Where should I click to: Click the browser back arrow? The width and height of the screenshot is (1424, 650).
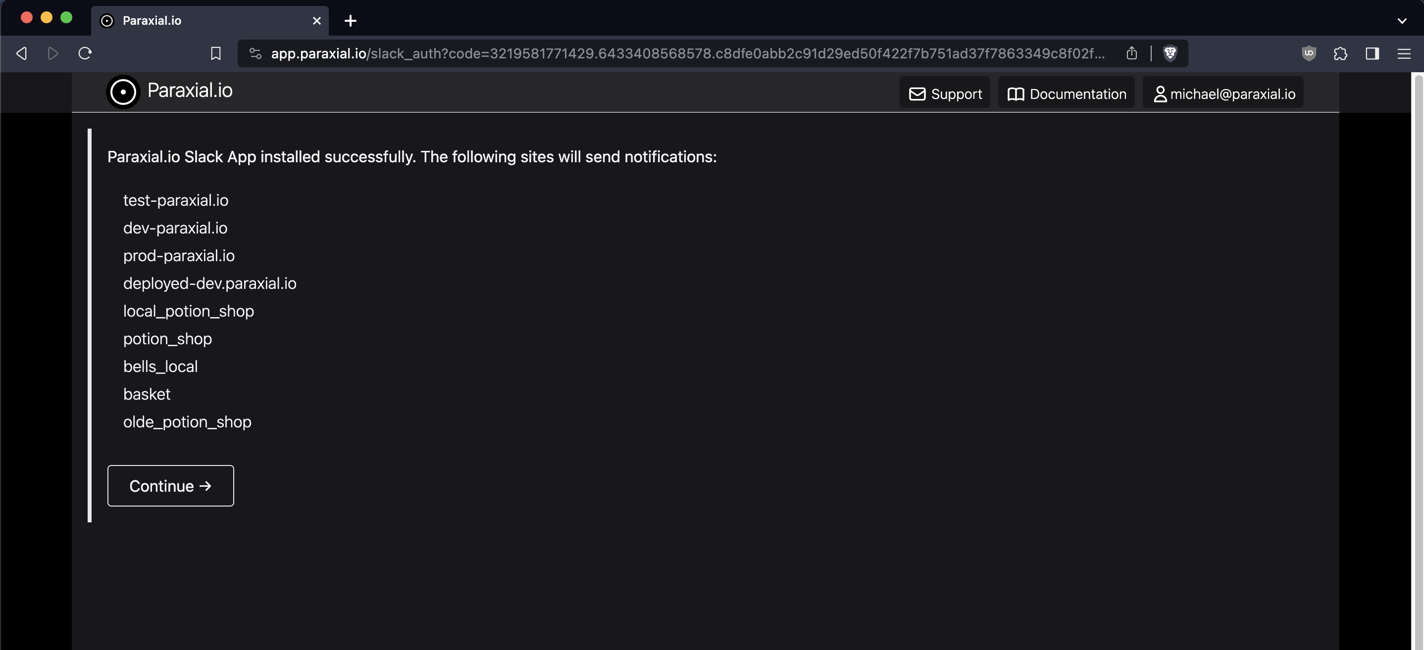(22, 53)
